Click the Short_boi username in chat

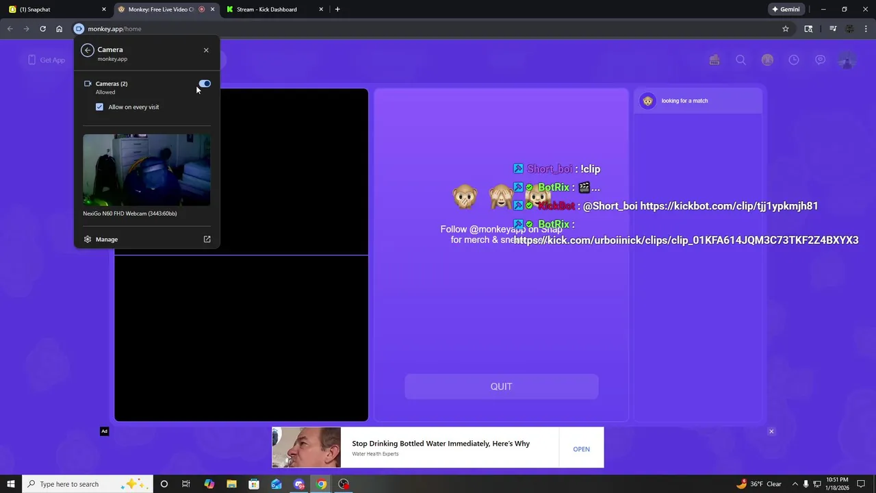pyautogui.click(x=549, y=169)
